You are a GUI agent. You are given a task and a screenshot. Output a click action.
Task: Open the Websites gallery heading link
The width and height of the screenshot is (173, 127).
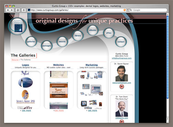click(x=58, y=65)
